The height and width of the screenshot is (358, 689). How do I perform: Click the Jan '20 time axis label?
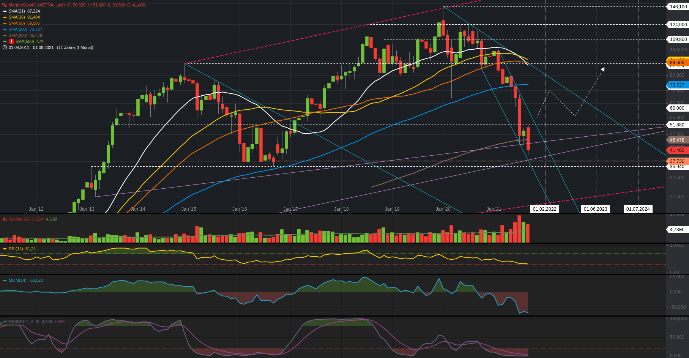click(x=443, y=209)
